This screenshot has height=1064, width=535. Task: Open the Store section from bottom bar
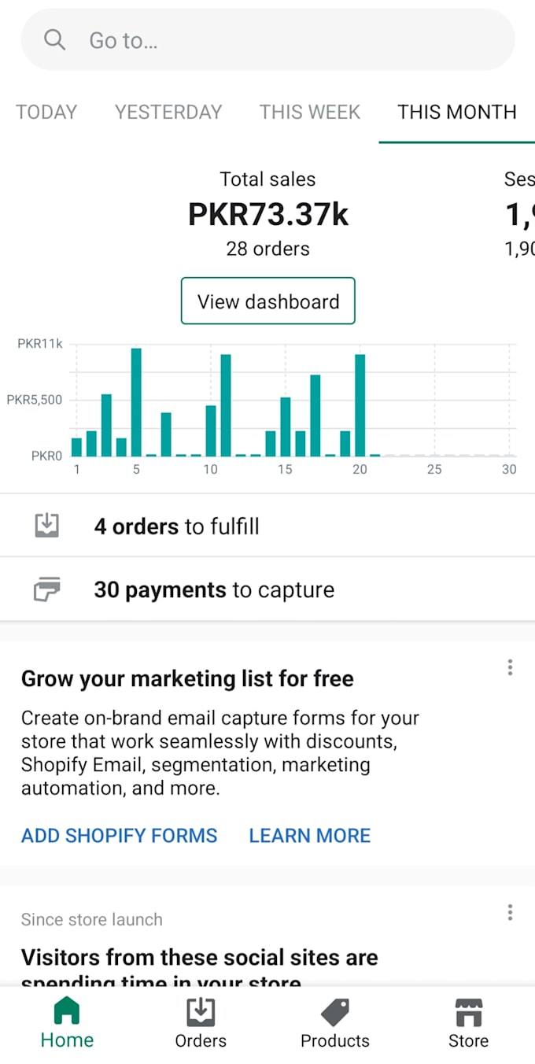pos(468,1022)
